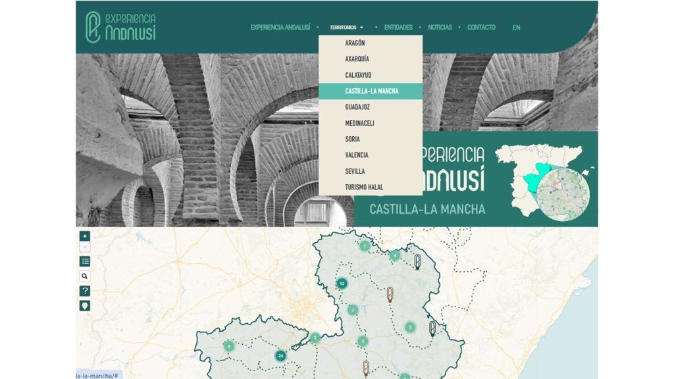Screen dimensions: 674x379
Task: Zoom in the map with plus button
Action: (x=85, y=236)
